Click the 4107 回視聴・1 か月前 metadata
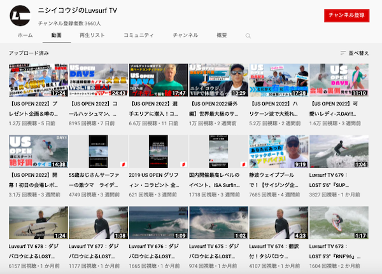This screenshot has width=382, height=274. [274, 266]
